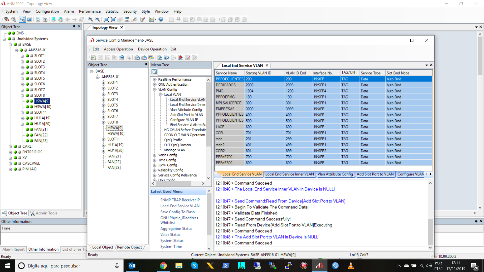Toggle the pin on Other Information panel
Screen dimensions: 484x272
click(x=476, y=221)
